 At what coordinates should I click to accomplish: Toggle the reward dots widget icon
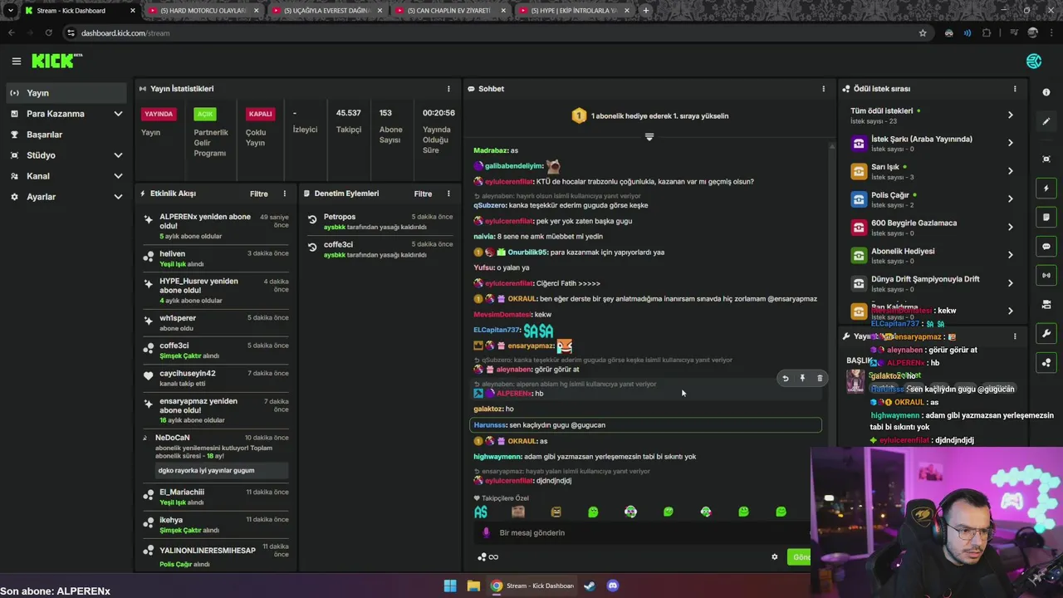click(x=1046, y=363)
